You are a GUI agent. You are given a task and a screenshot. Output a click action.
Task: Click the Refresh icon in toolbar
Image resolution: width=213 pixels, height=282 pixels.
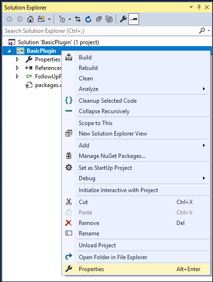pos(88,19)
